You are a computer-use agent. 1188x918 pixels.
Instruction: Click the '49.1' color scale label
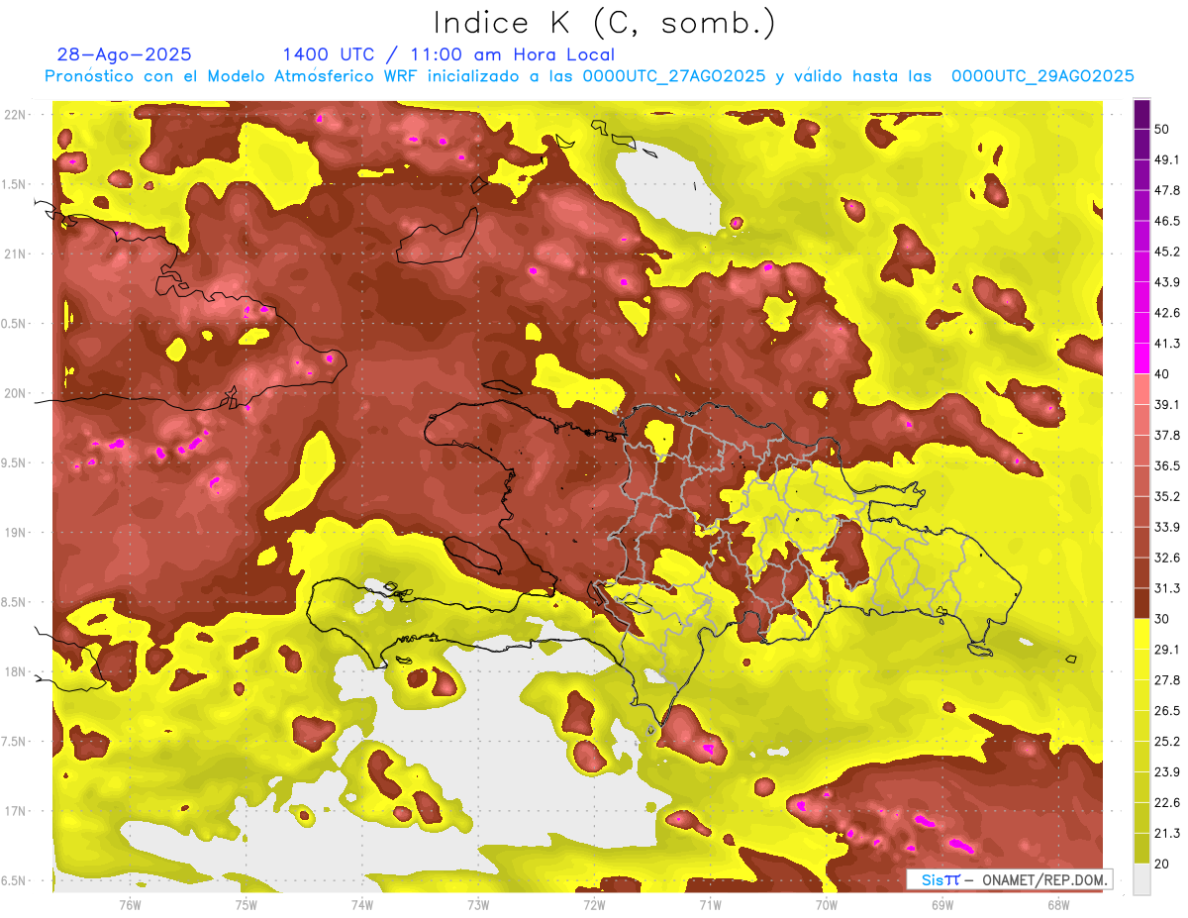click(x=1167, y=159)
